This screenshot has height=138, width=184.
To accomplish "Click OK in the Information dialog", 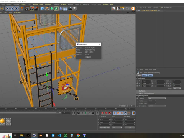I will click(88, 57).
